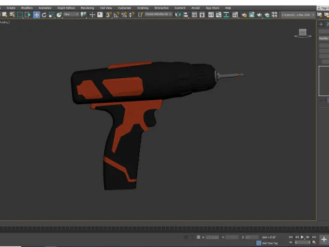Open Render Setup teapot icon
The height and width of the screenshot is (247, 329).
pos(244,15)
